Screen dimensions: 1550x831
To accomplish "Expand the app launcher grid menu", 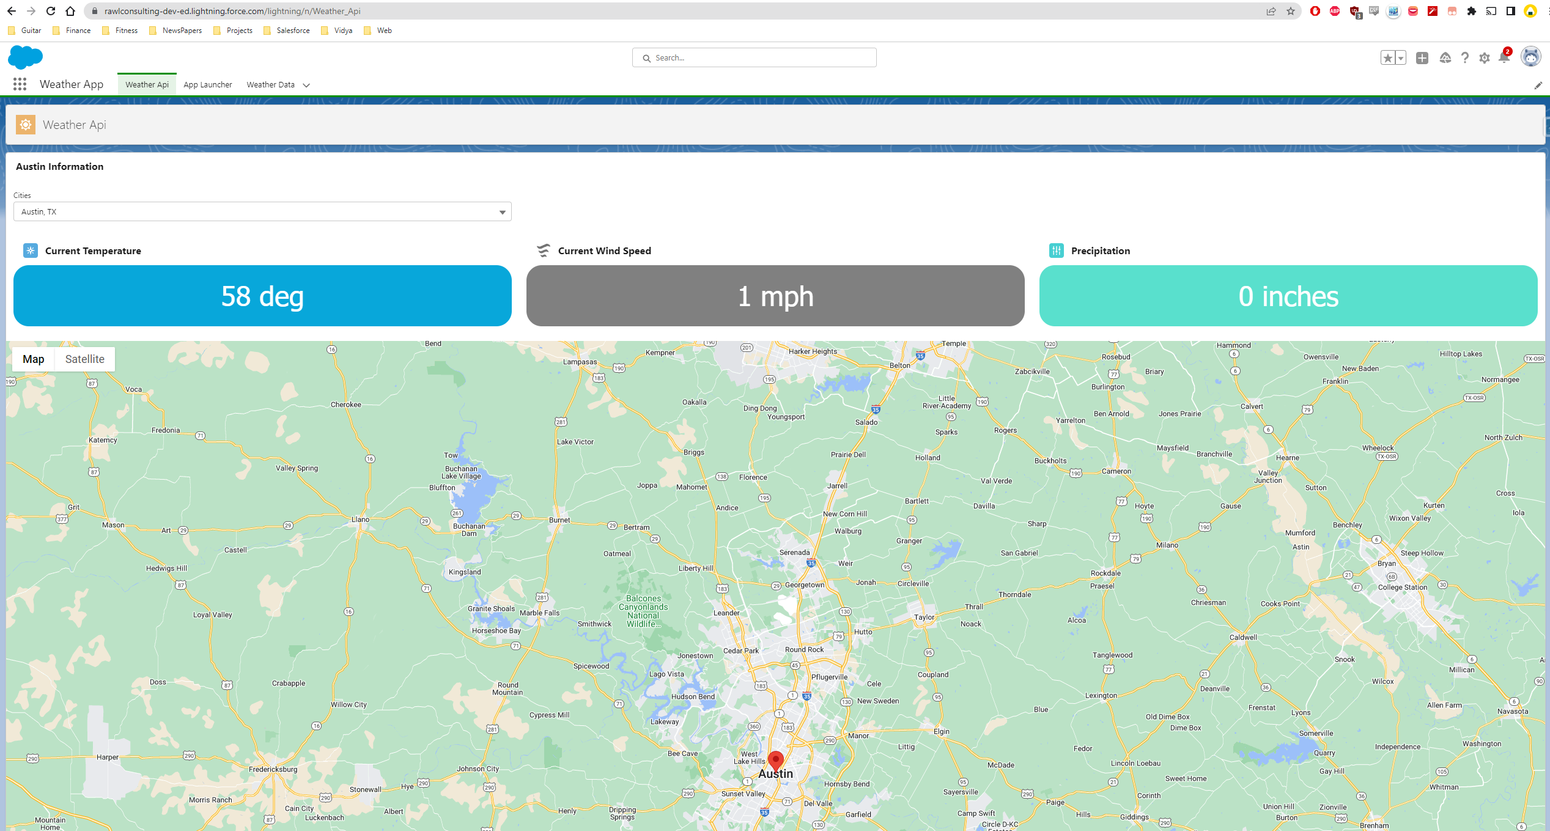I will pos(21,84).
